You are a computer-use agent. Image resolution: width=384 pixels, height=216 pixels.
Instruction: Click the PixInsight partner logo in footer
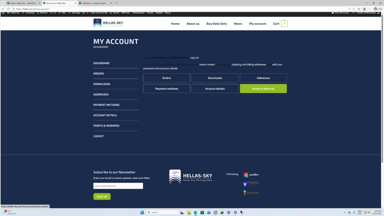(x=251, y=174)
